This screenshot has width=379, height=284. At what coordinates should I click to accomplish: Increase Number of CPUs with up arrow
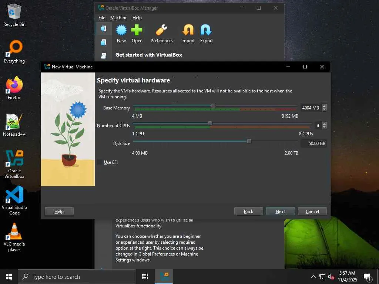coord(324,124)
